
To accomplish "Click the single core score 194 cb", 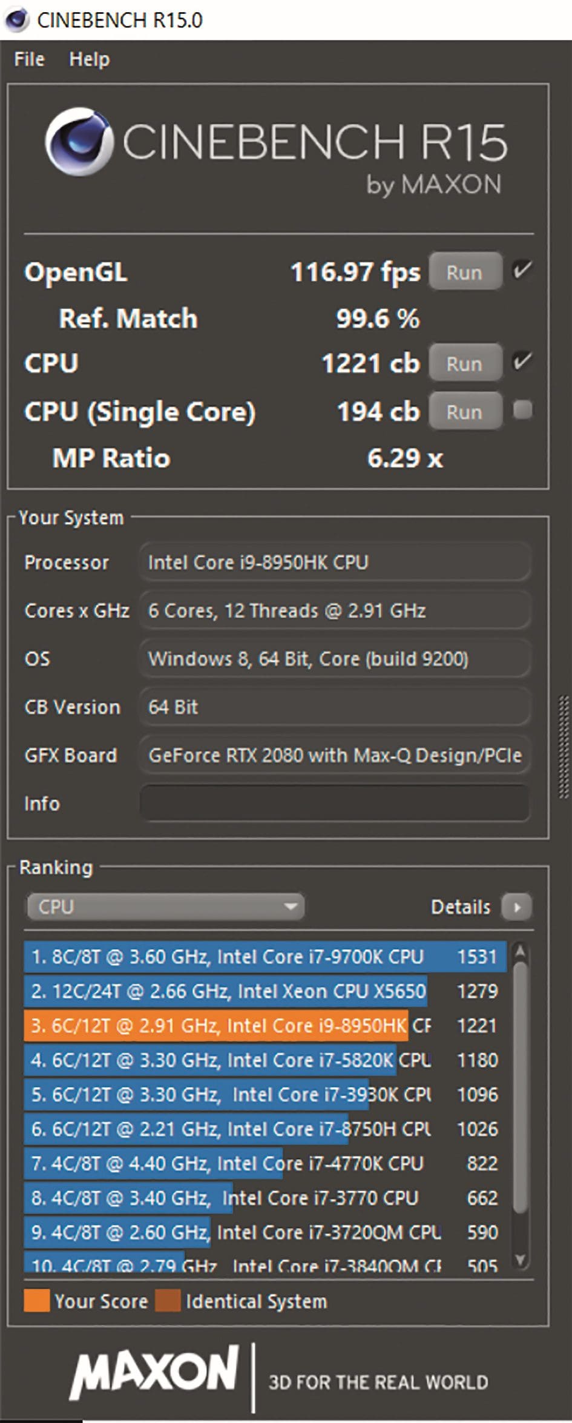I will (378, 412).
